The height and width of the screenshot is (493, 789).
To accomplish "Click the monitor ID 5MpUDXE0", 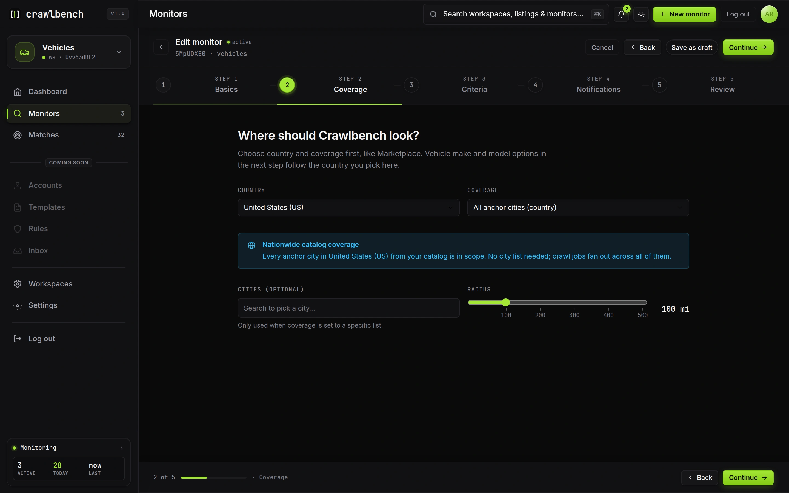I will point(190,54).
